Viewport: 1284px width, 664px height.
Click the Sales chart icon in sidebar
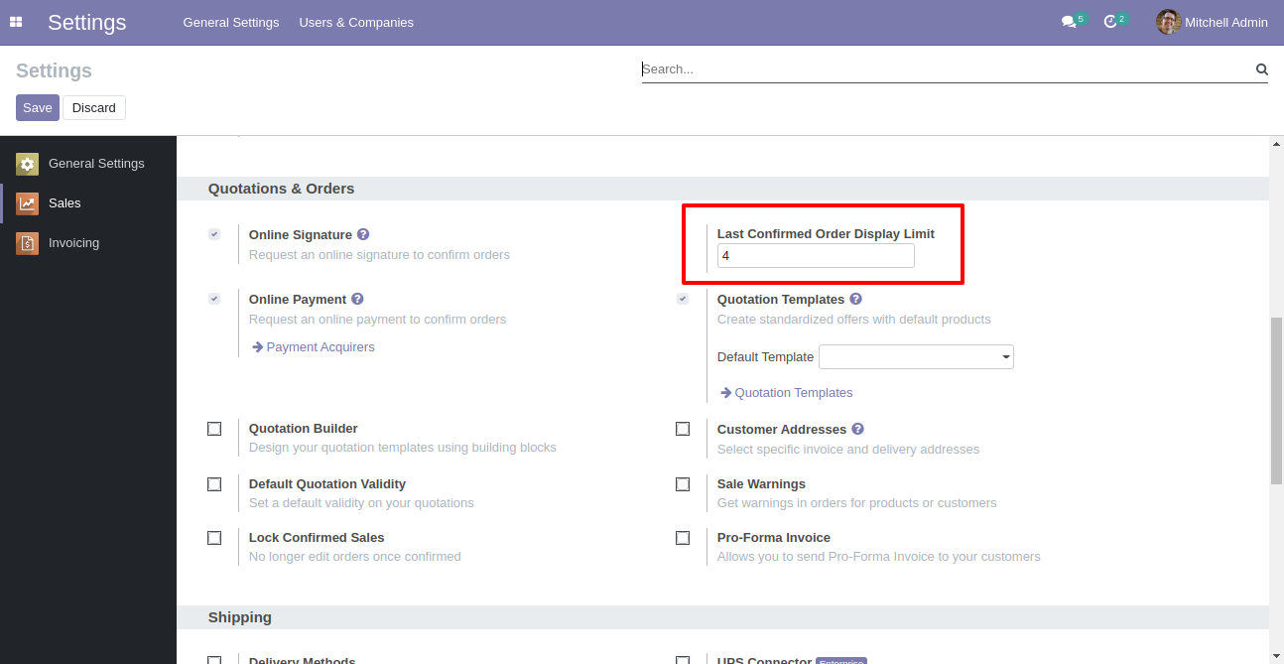27,203
